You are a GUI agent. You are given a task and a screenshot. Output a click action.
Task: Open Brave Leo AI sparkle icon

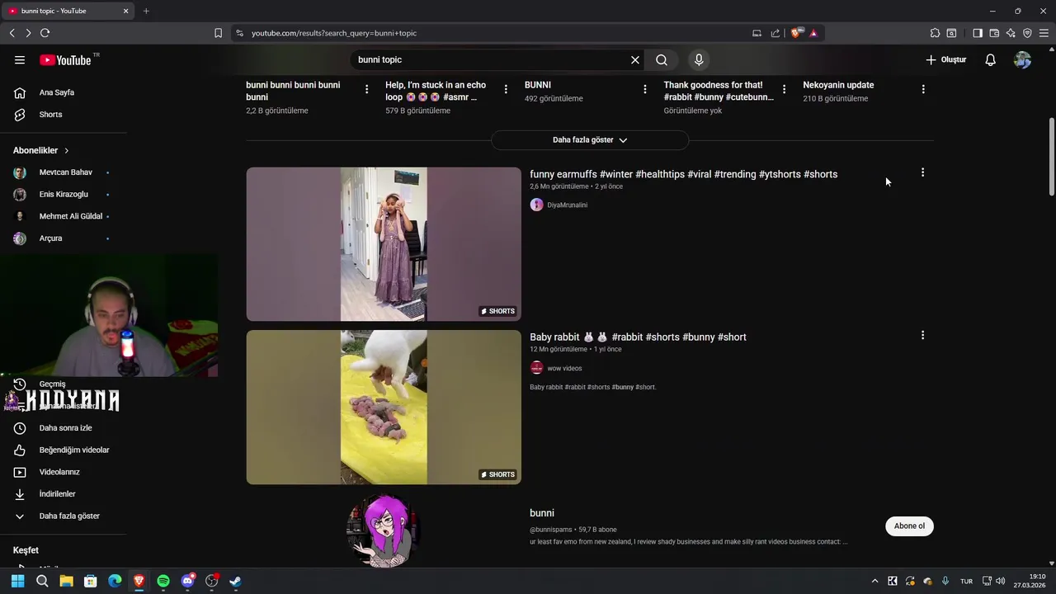(1011, 33)
